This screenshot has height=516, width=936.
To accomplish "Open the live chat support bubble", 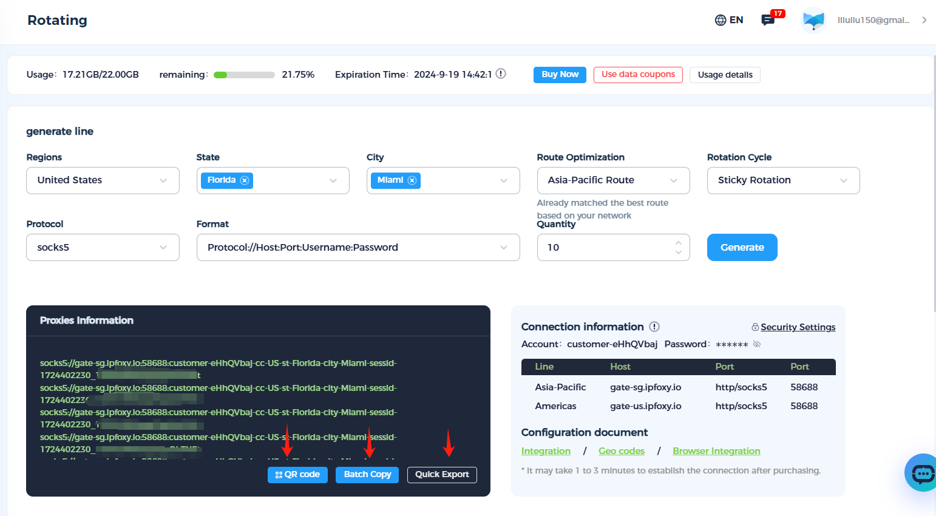I will tap(921, 472).
